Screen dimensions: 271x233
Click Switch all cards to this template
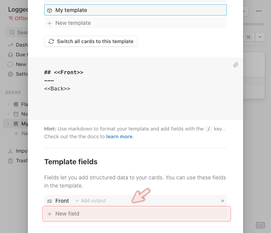click(x=91, y=41)
